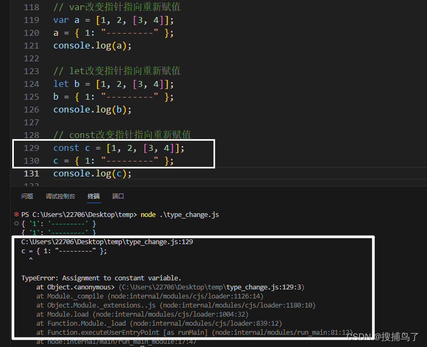Click the '// let改变指针指向重新赋值' comment
Screen dimensions: 427x347
pyautogui.click(x=117, y=71)
